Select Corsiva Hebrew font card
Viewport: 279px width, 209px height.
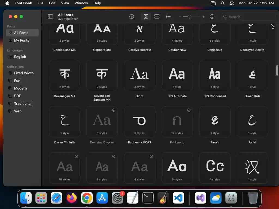pos(139,34)
